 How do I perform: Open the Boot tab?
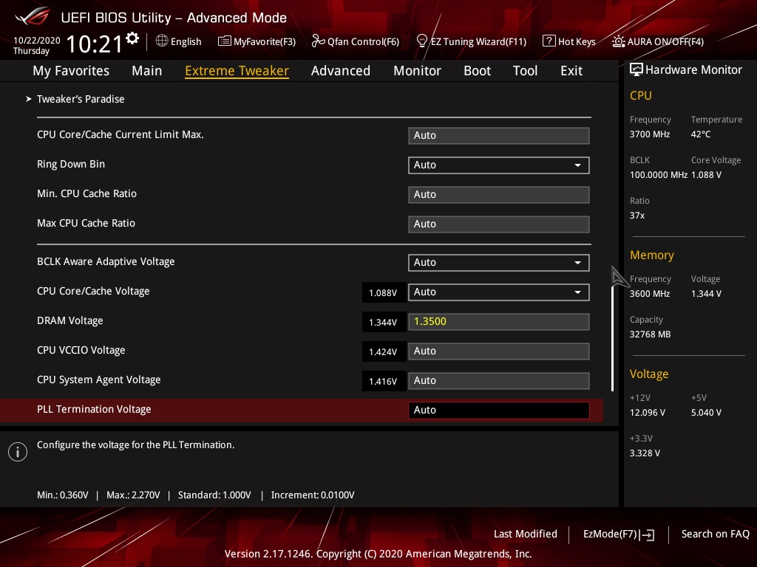point(477,71)
